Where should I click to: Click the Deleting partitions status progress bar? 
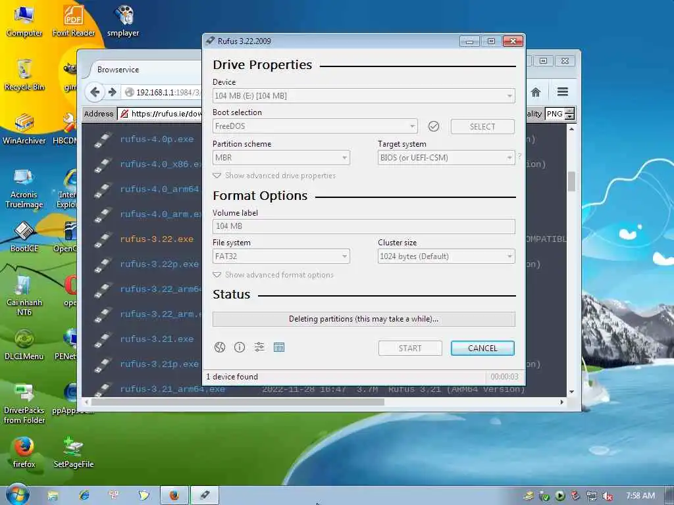[363, 319]
